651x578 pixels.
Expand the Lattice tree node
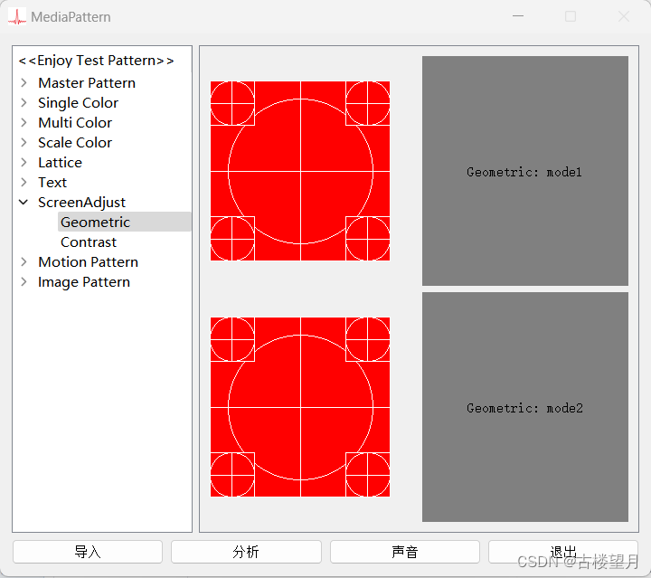24,163
